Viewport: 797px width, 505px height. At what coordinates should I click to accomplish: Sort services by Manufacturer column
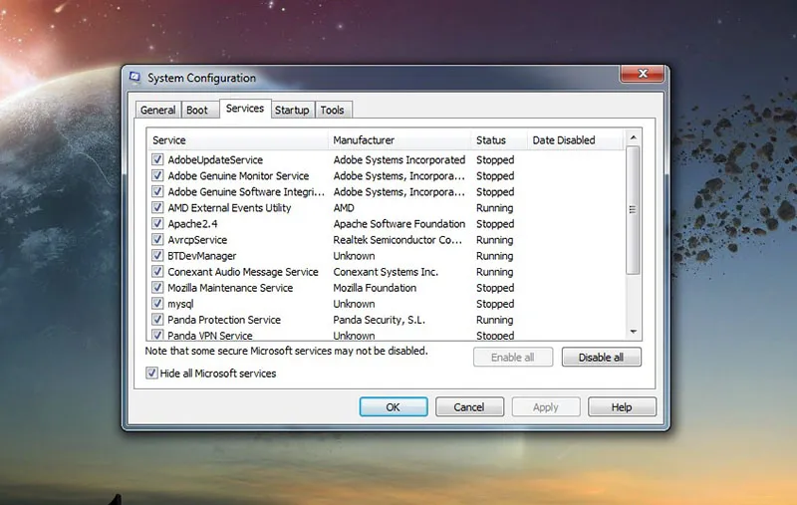(398, 140)
